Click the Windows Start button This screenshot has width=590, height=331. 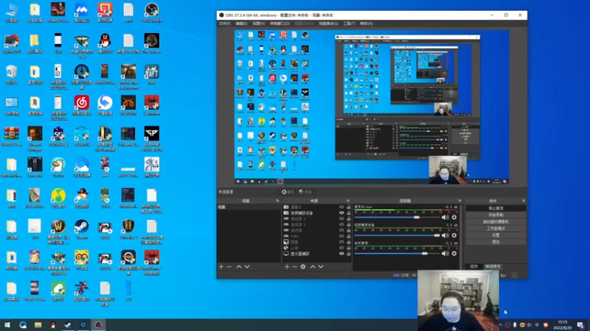point(7,325)
